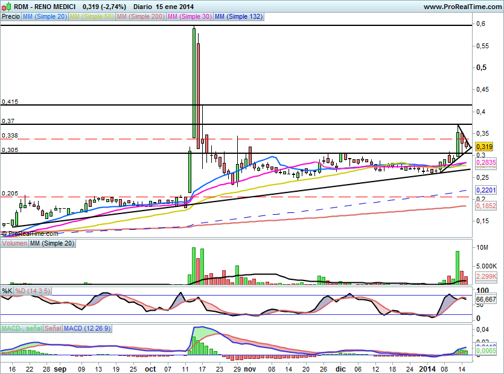This screenshot has height=374, width=504.
Task: Open the www.ProRealTime.com link
Action: tap(462, 7)
